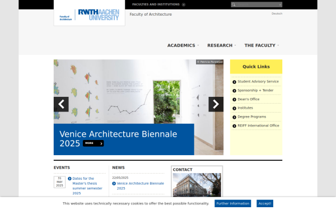
Task: Click arrow icon beside Sponsorship + Tender
Action: [234, 91]
